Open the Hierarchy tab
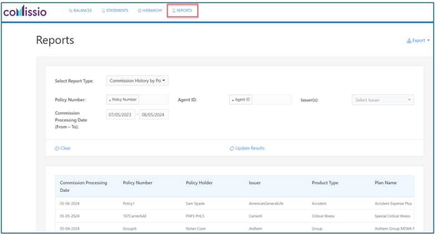 (150, 11)
